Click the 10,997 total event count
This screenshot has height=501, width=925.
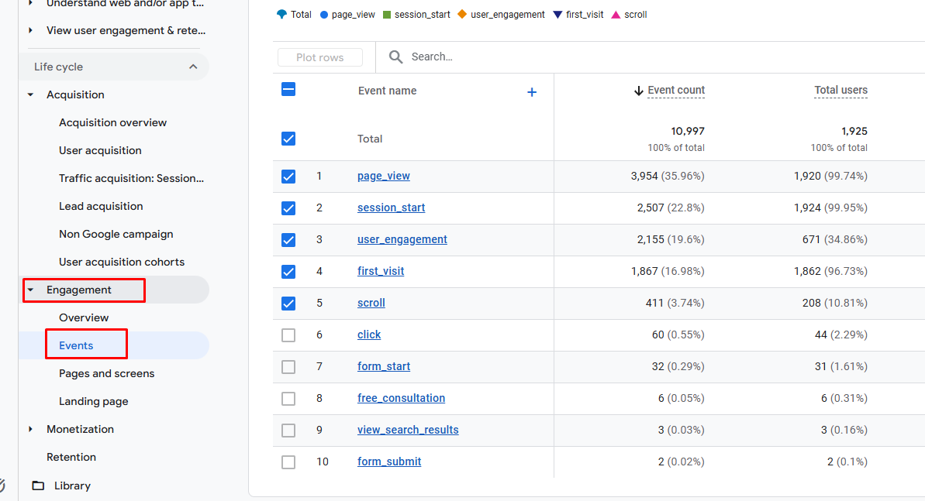click(x=688, y=131)
